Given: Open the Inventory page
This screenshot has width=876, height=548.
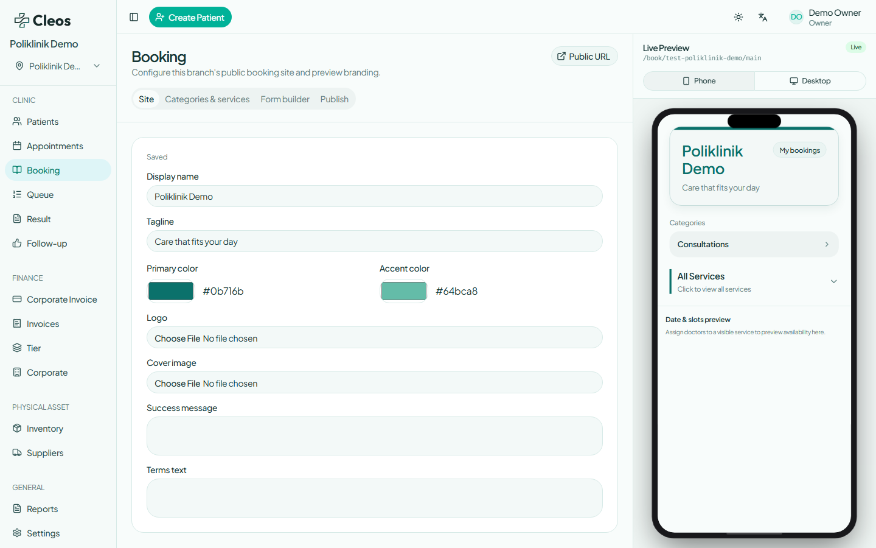Looking at the screenshot, I should click(x=58, y=429).
